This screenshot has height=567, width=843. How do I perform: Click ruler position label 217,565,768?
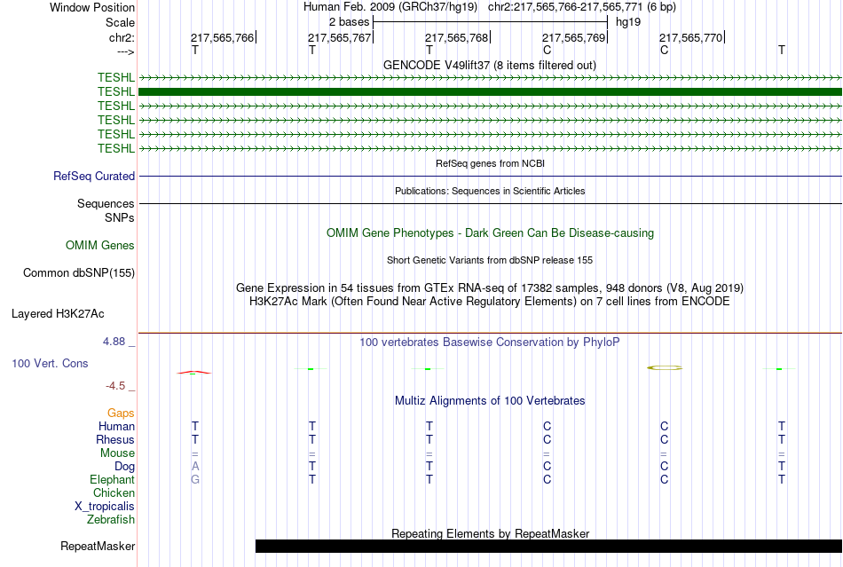[x=456, y=37]
